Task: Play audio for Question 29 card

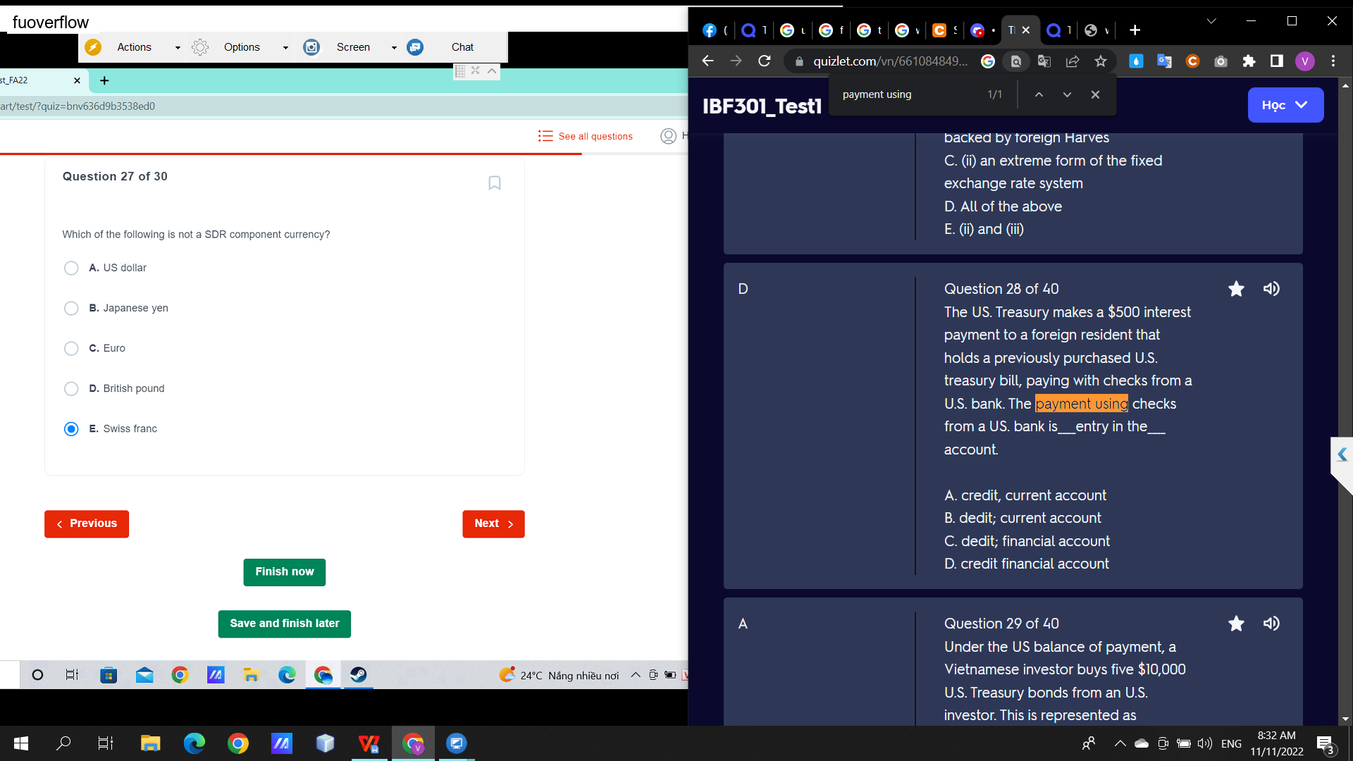Action: 1271,624
